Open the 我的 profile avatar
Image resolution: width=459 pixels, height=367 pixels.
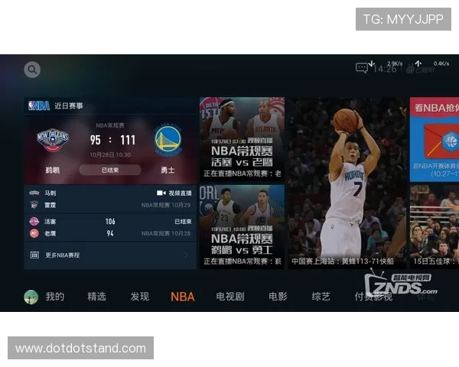pos(31,297)
